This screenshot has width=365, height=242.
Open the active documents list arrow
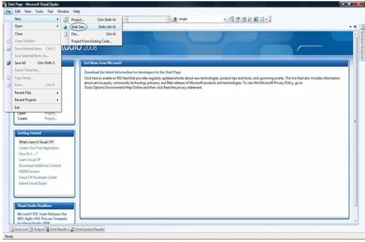(350, 27)
